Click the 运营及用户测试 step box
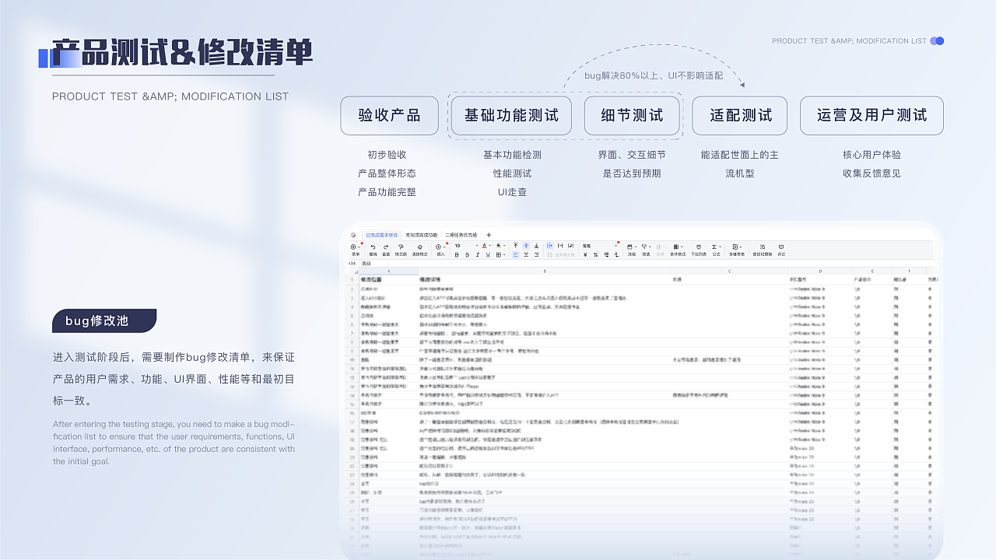 point(871,115)
